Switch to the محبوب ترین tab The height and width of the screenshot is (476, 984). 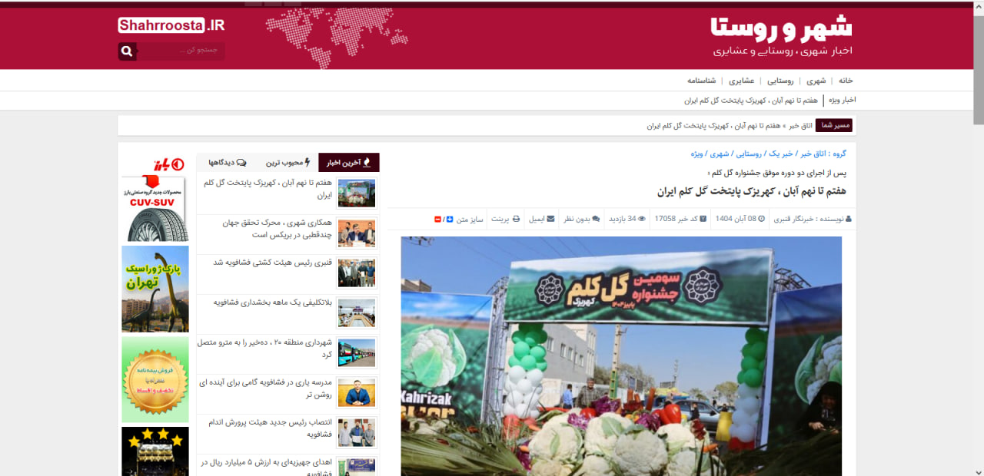288,163
